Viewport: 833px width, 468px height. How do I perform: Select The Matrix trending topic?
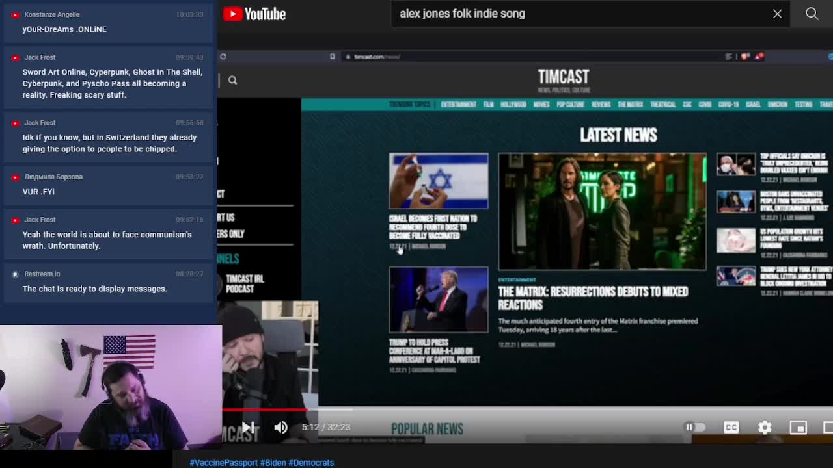point(630,105)
